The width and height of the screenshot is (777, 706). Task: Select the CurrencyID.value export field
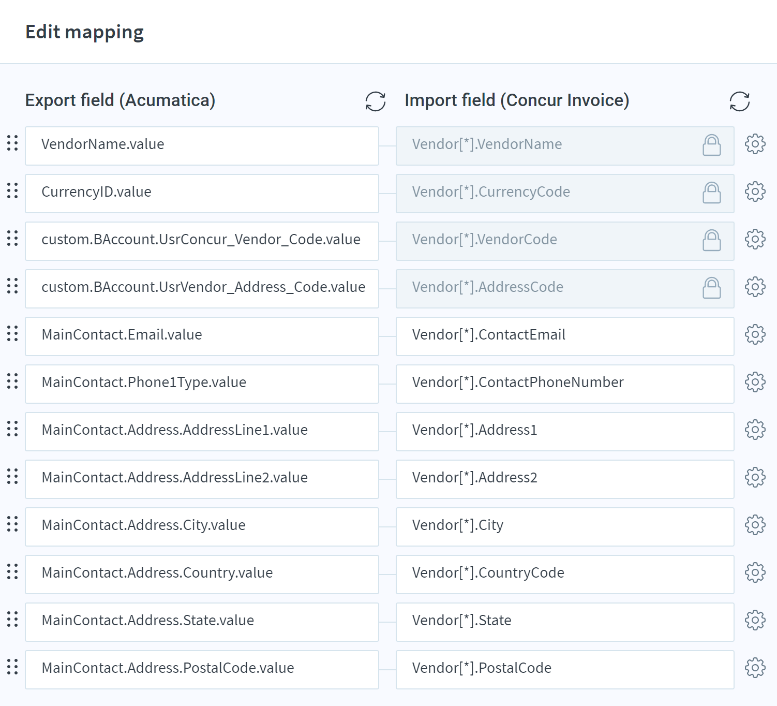pyautogui.click(x=202, y=194)
